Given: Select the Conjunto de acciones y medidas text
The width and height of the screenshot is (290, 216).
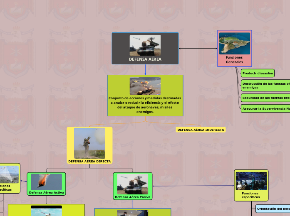Looking at the screenshot, I should coord(145,105).
